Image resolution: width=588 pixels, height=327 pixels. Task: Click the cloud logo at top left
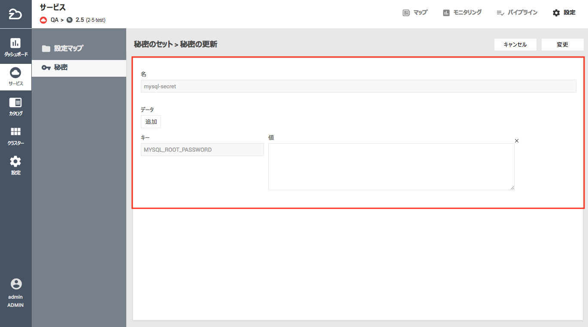pyautogui.click(x=16, y=14)
